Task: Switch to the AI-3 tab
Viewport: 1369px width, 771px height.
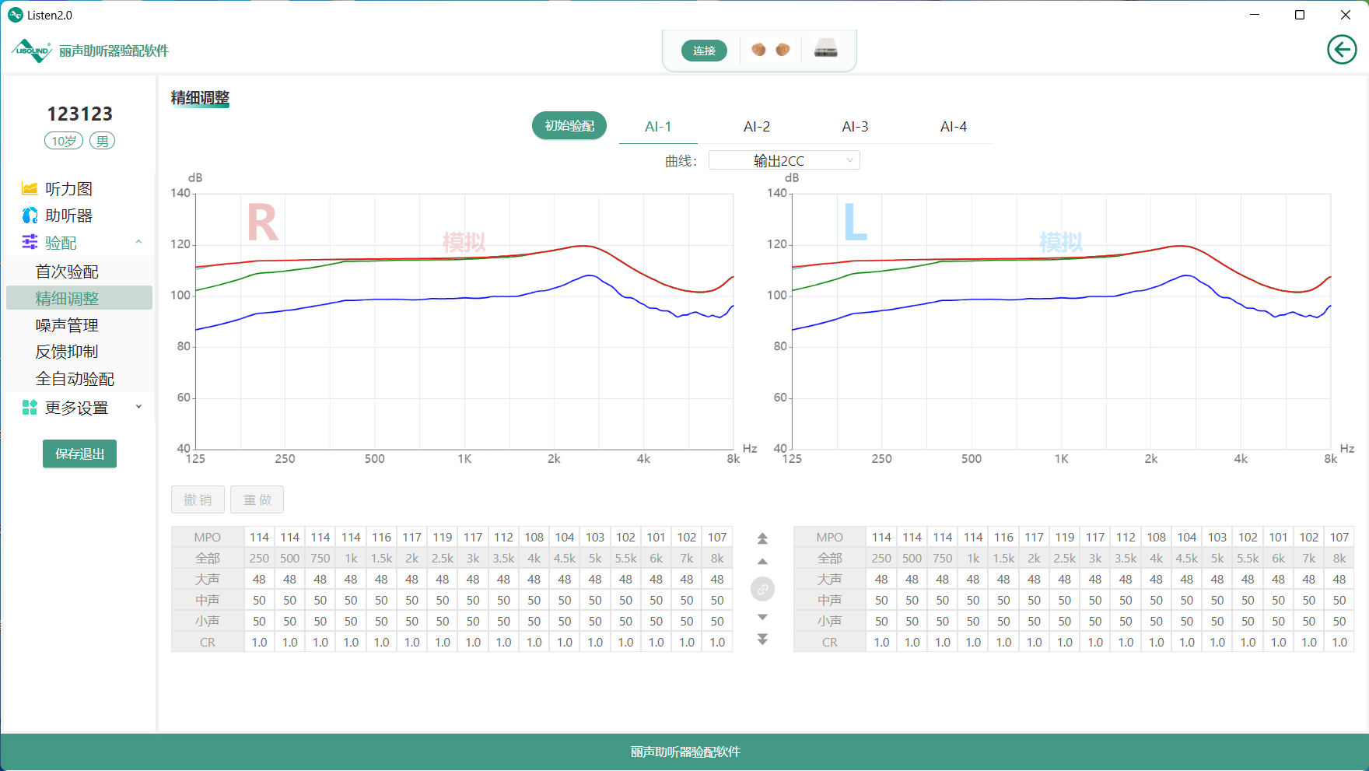Action: [855, 127]
